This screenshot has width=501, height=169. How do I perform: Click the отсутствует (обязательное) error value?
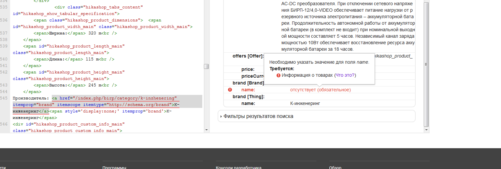coord(320,90)
